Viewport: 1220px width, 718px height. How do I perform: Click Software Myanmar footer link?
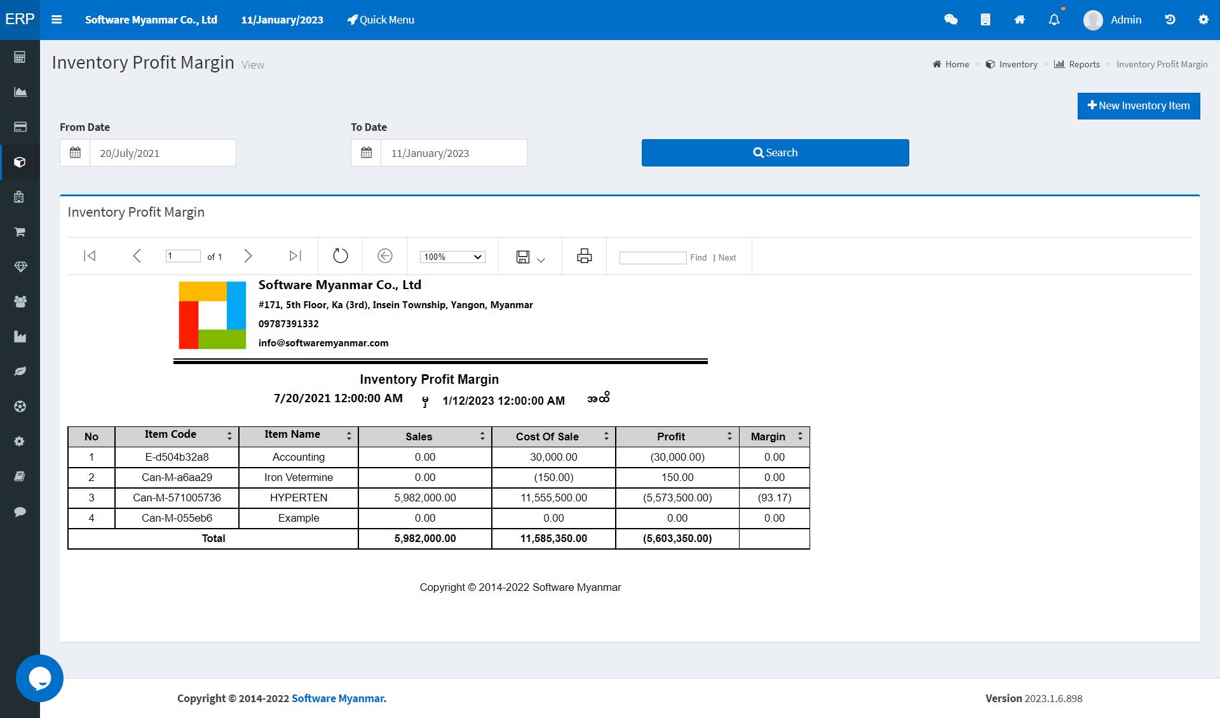click(337, 698)
